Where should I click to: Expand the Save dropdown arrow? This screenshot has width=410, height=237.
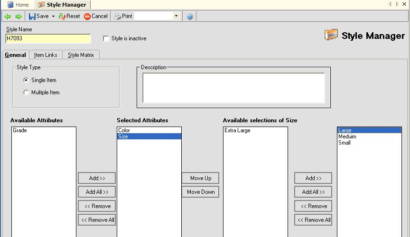click(53, 16)
